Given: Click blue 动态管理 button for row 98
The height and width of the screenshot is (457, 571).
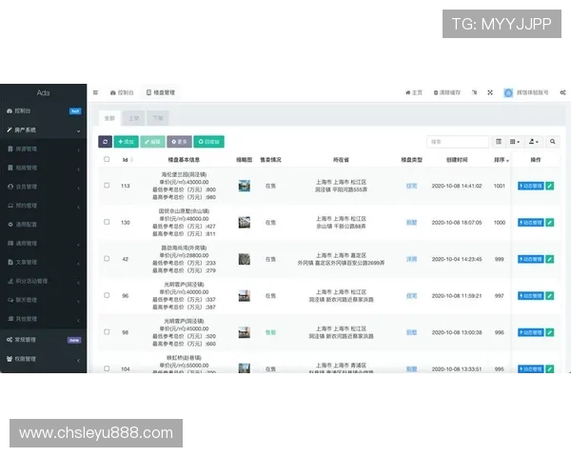Looking at the screenshot, I should tap(531, 332).
